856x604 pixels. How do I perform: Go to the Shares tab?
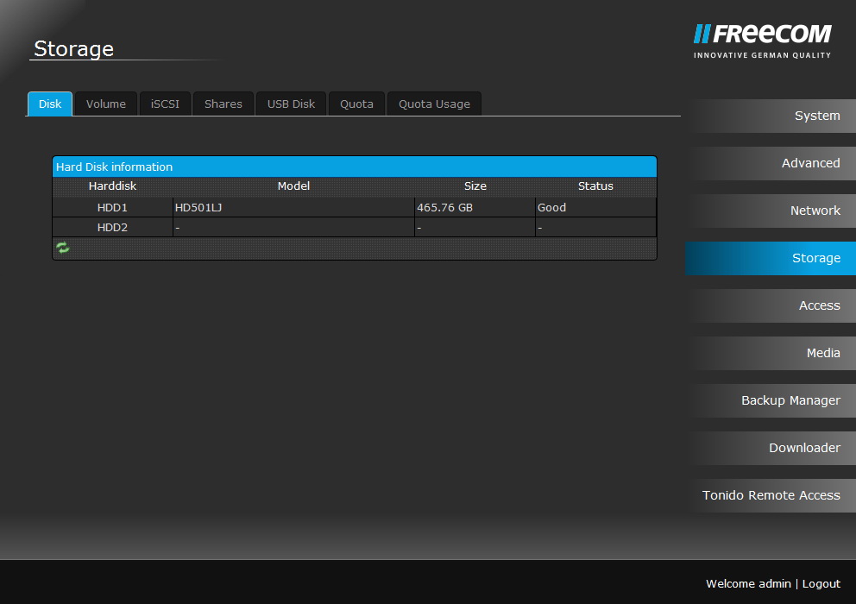pyautogui.click(x=223, y=104)
